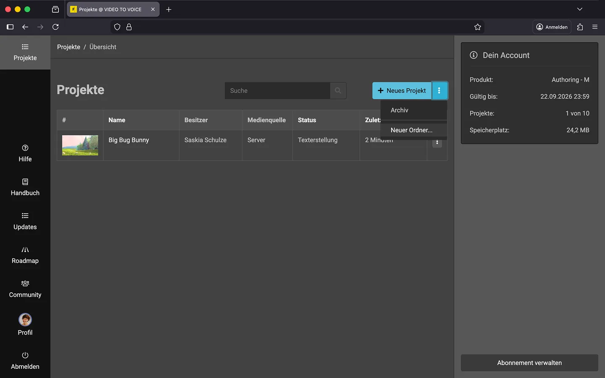Screen dimensions: 605x378
Task: Click Abonnement verwalten button
Action: [x=529, y=363]
